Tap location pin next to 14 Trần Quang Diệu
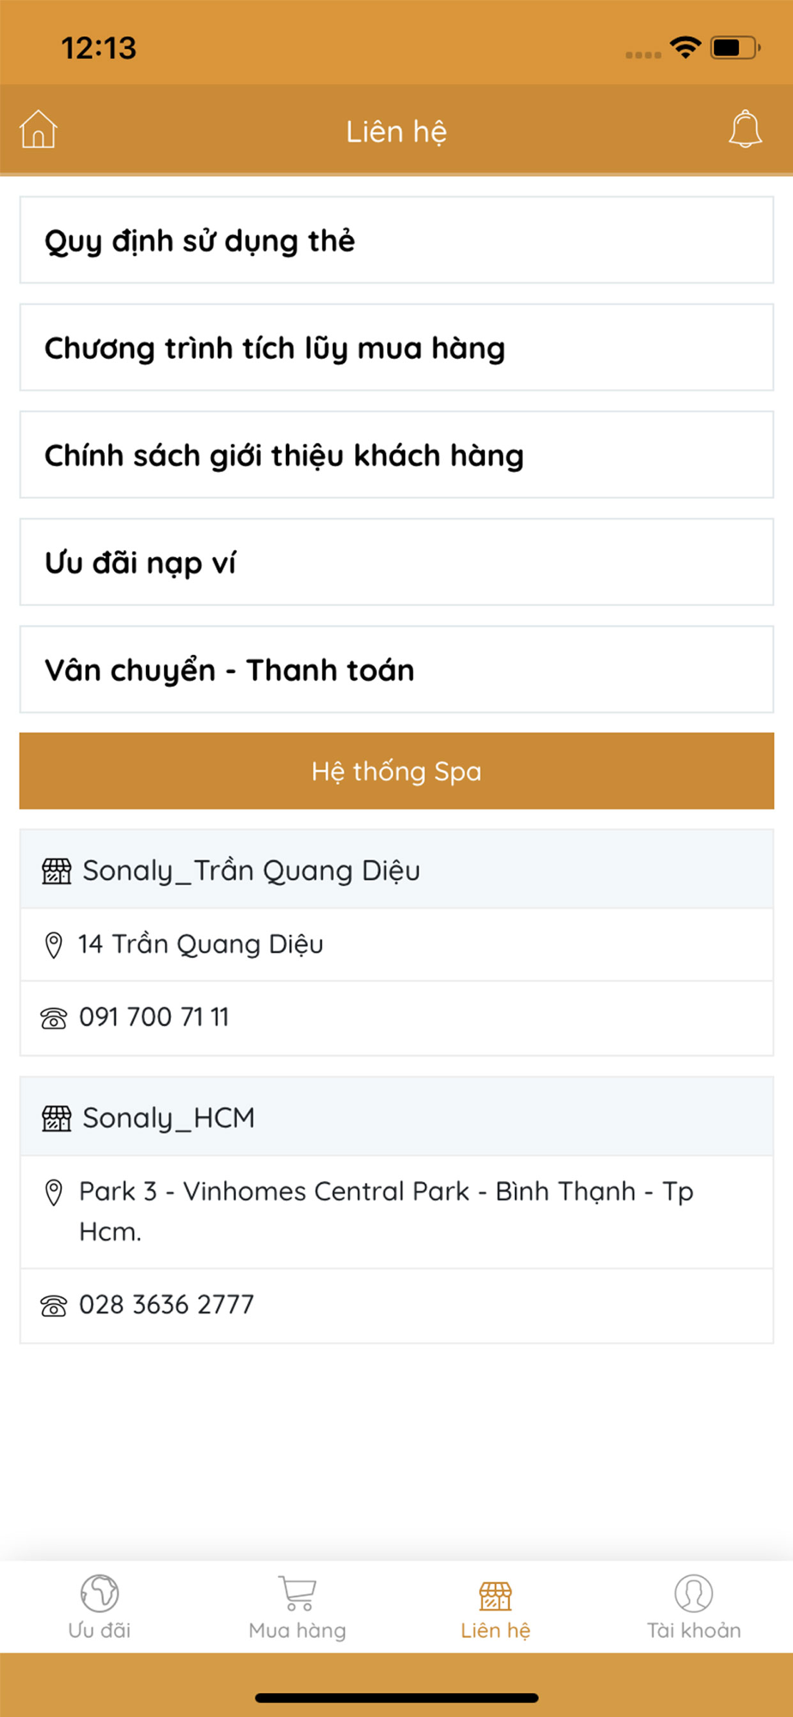 tap(53, 945)
